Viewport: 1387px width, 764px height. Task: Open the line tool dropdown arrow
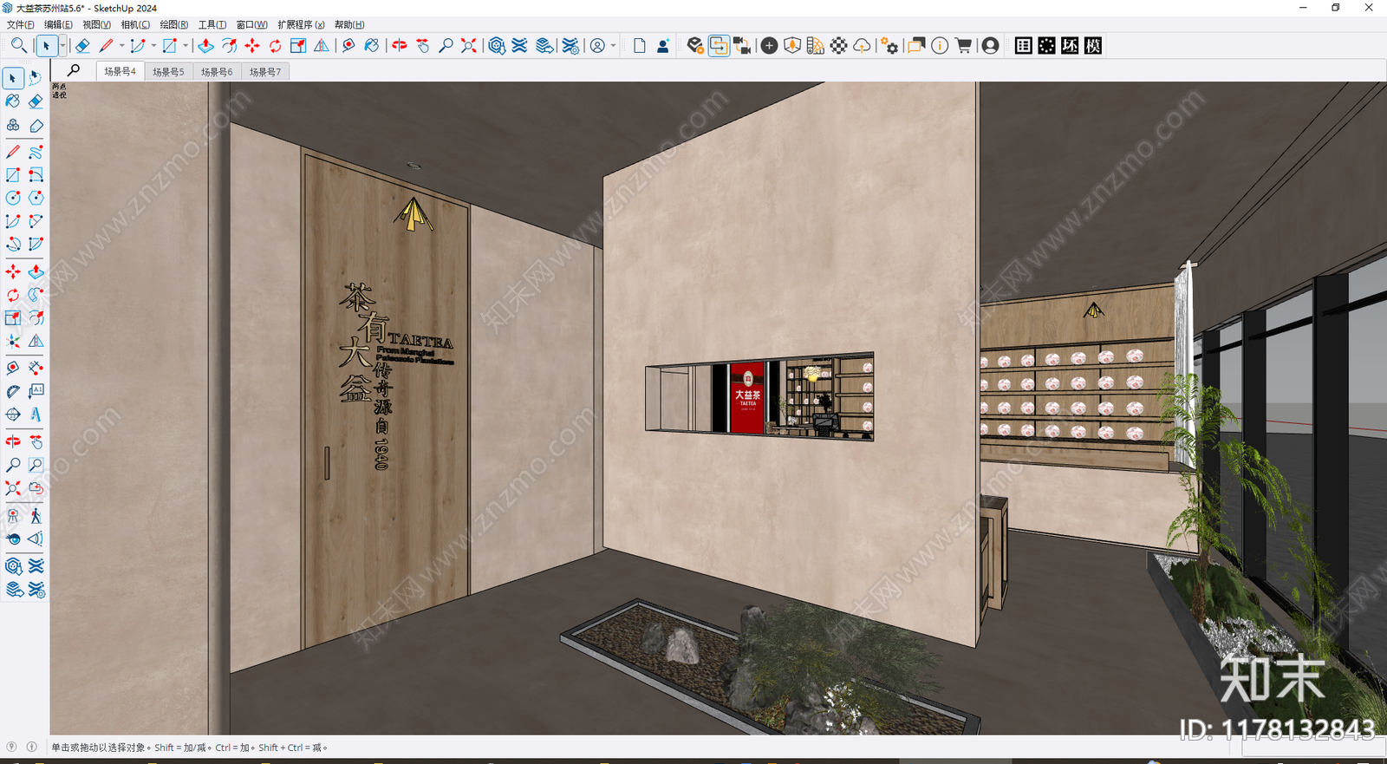click(121, 46)
